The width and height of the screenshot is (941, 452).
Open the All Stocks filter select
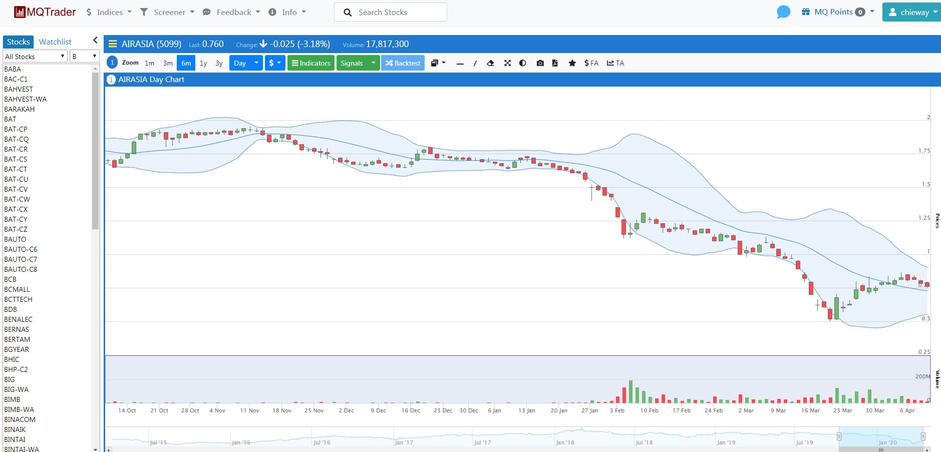[x=35, y=56]
